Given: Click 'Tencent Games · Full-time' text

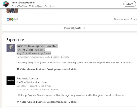Looking at the screenshot, I should point(31,50).
